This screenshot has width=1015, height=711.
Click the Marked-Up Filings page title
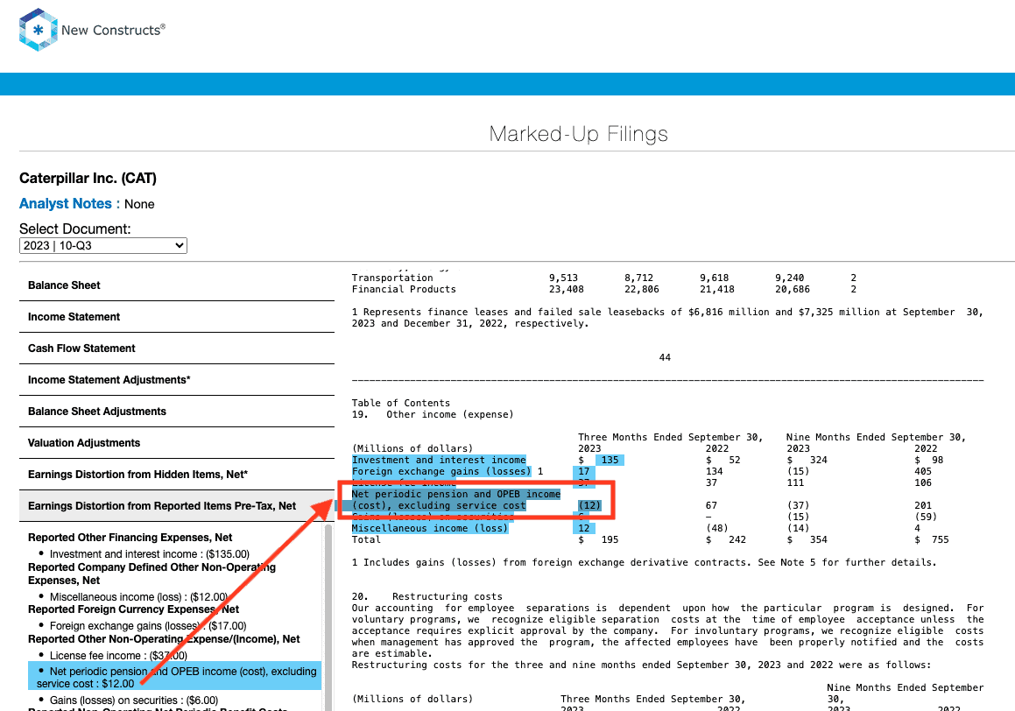579,134
